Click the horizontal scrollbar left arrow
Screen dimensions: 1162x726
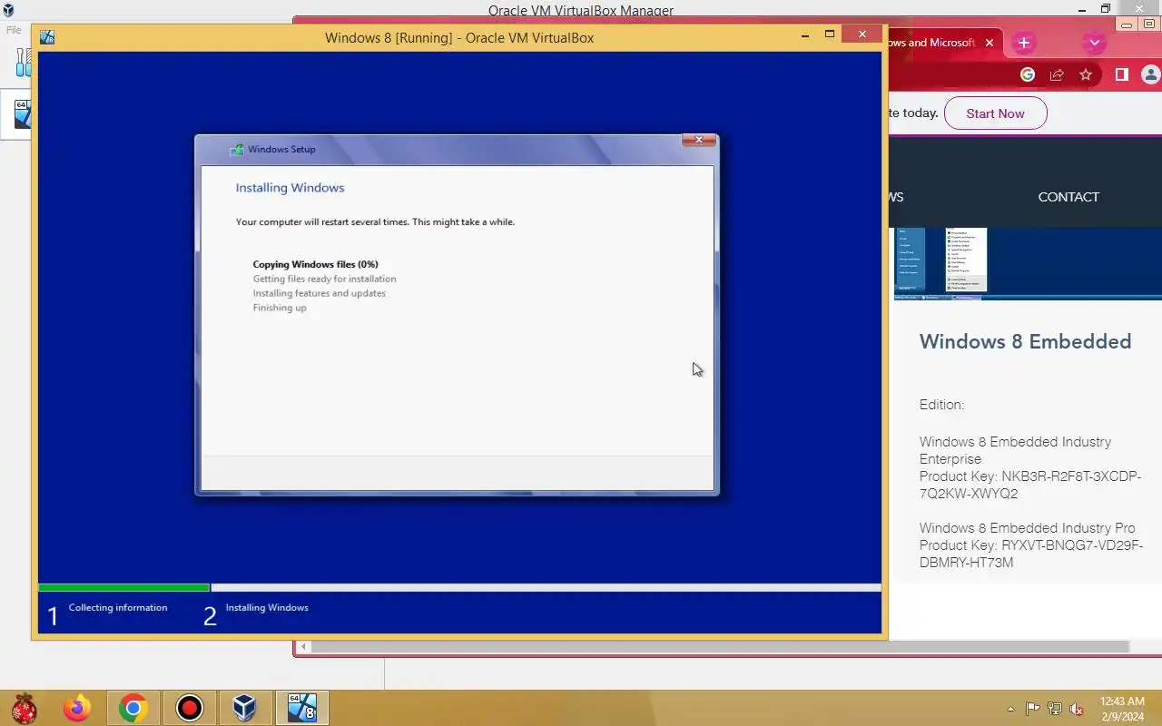(304, 647)
